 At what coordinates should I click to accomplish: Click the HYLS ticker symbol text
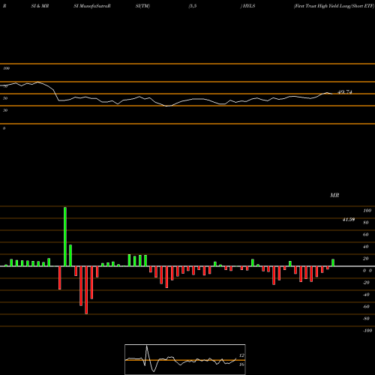[249, 6]
